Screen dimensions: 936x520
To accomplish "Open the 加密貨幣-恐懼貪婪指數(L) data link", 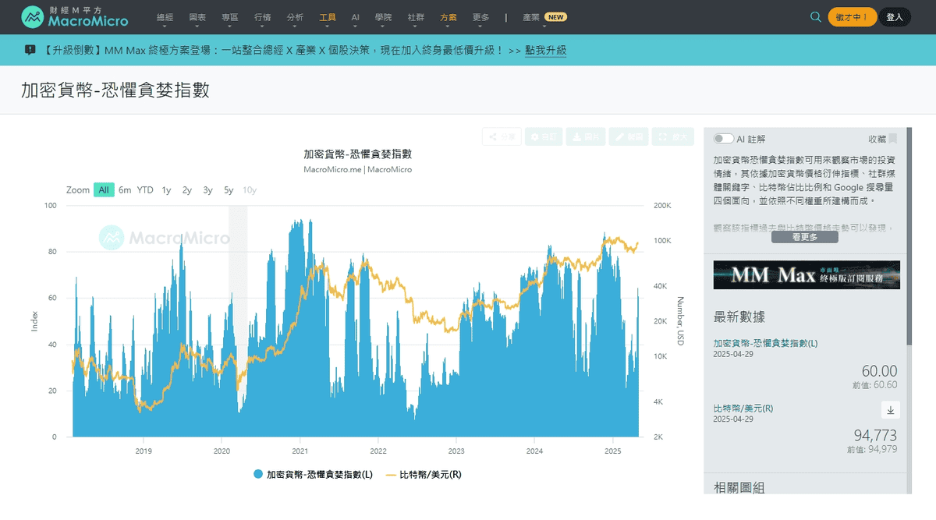I will point(766,343).
